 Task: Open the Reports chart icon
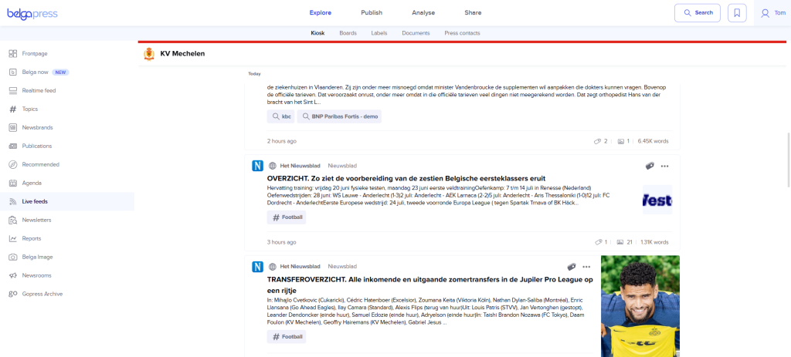pyautogui.click(x=13, y=239)
